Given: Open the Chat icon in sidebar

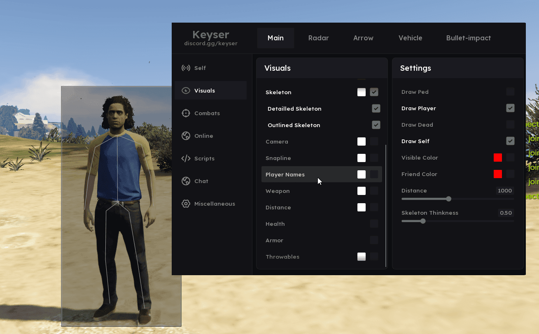Looking at the screenshot, I should [186, 181].
